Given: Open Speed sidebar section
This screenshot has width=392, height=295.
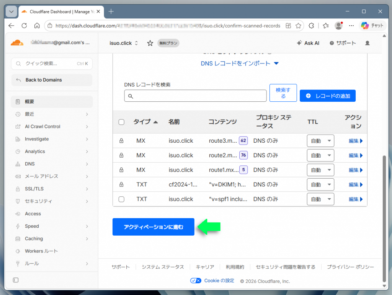Looking at the screenshot, I should pyautogui.click(x=52, y=226).
